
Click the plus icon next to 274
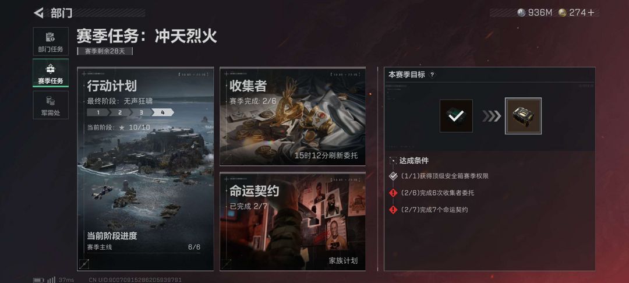pyautogui.click(x=591, y=13)
